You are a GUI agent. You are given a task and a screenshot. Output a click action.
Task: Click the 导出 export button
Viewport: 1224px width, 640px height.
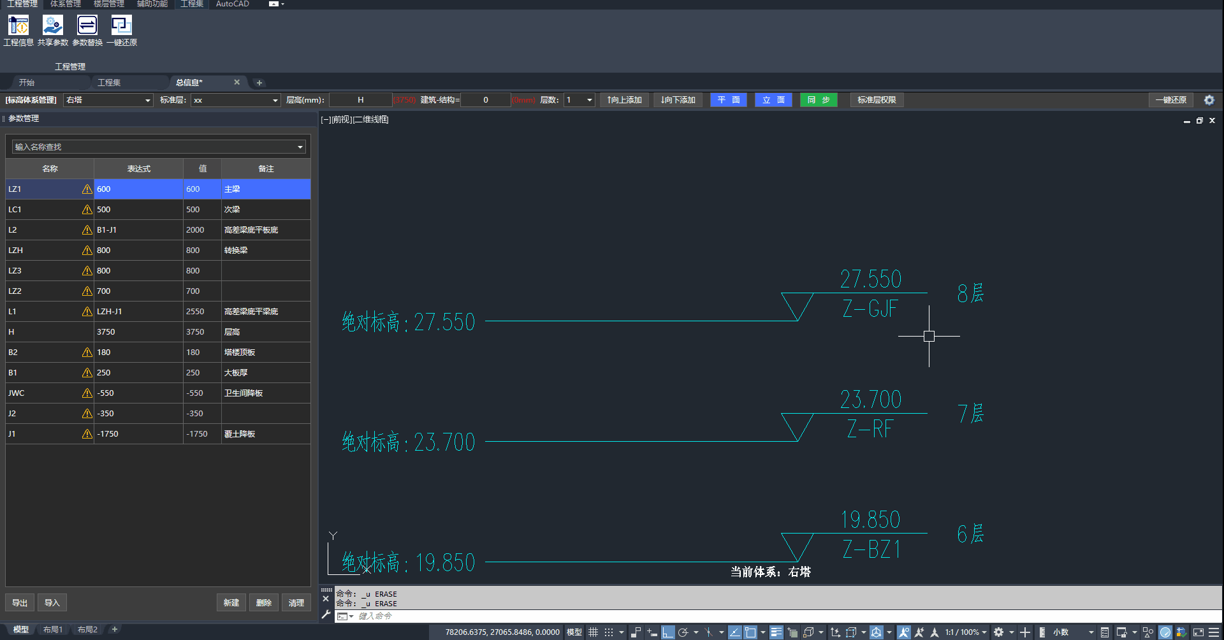point(20,603)
